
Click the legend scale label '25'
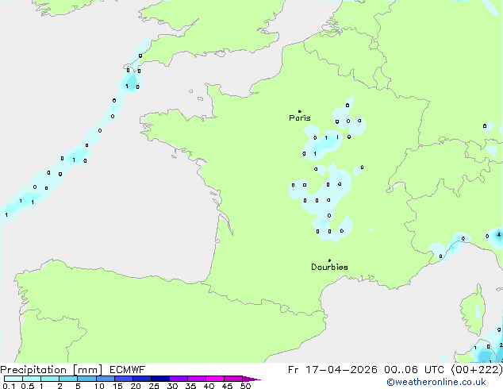[154, 386]
